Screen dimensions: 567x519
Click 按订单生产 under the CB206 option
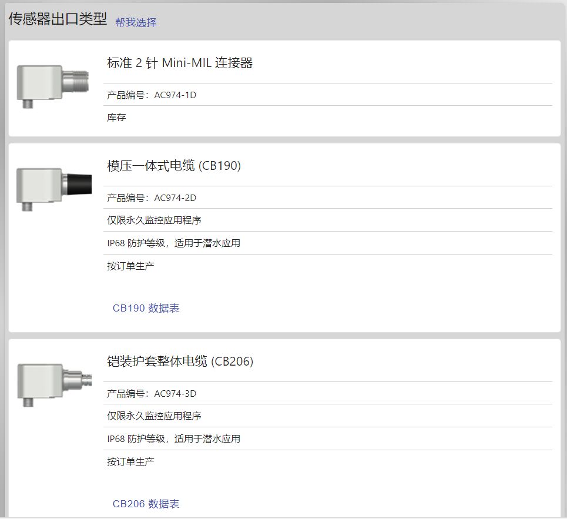(x=130, y=462)
